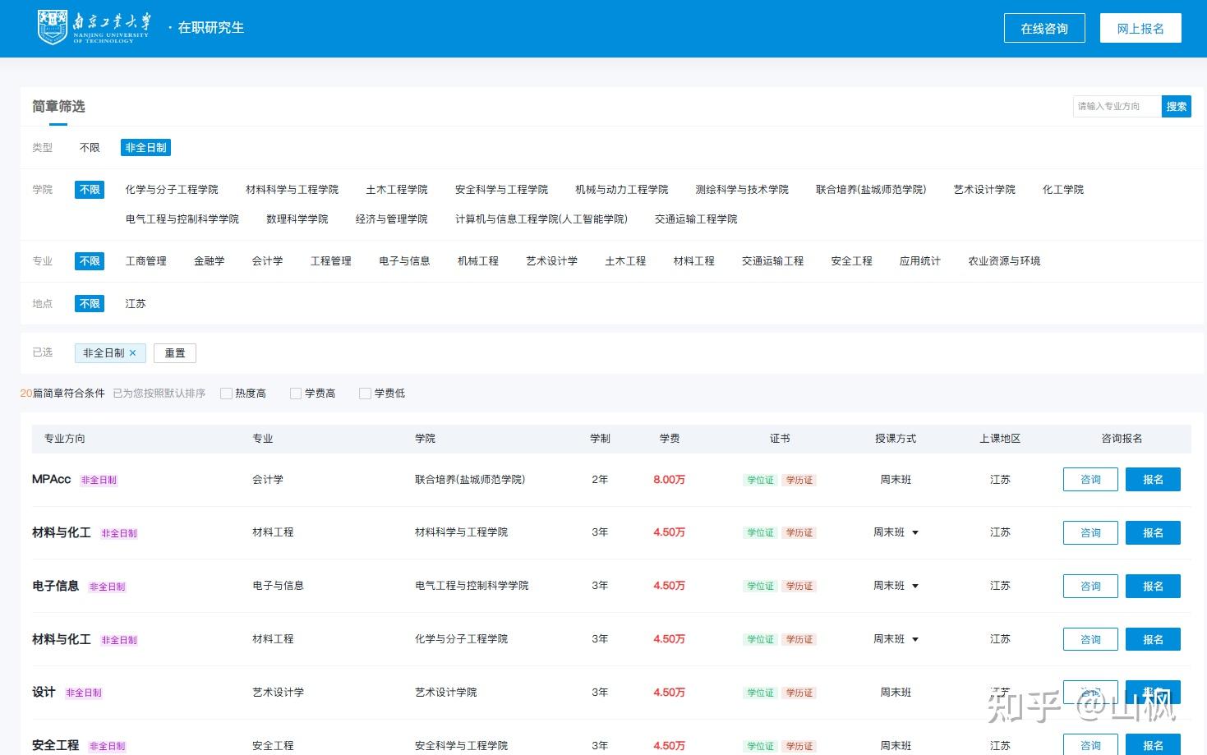This screenshot has width=1207, height=755.
Task: Click 报名 for 电子信息 row
Action: (x=1153, y=587)
